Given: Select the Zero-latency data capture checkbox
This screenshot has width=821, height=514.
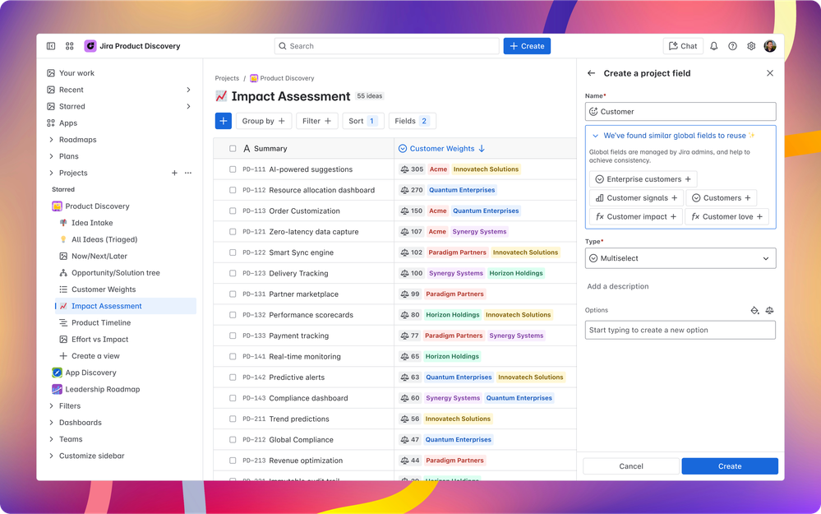Looking at the screenshot, I should pos(233,232).
